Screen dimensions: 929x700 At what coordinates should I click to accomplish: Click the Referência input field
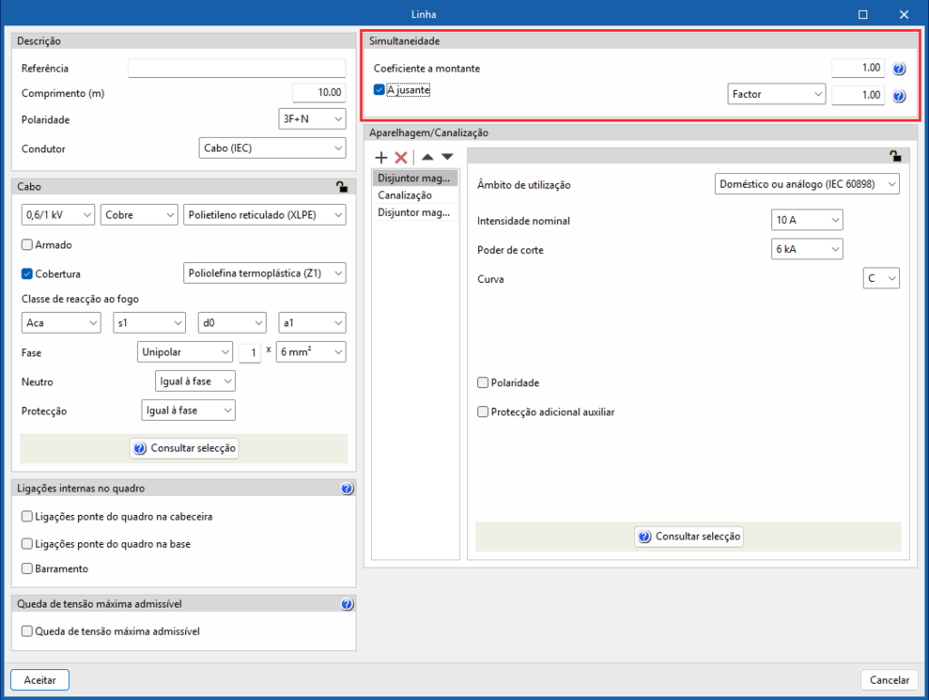click(237, 68)
